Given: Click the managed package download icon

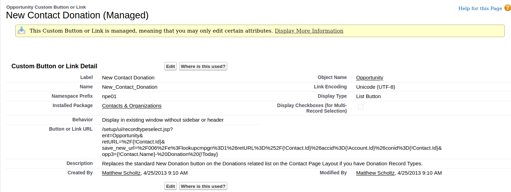Looking at the screenshot, I should pyautogui.click(x=21, y=30).
